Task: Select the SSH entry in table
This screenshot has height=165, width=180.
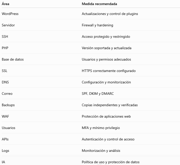Action: click(5, 36)
